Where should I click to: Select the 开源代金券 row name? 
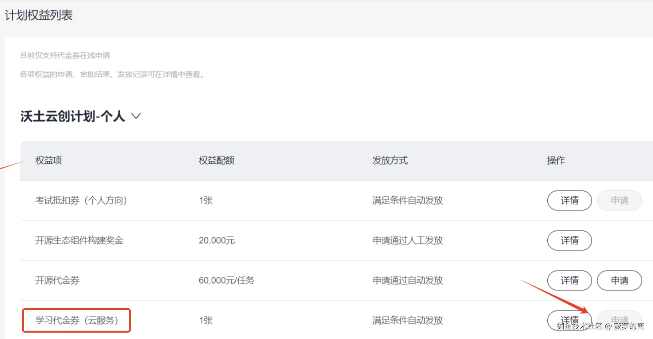[57, 280]
